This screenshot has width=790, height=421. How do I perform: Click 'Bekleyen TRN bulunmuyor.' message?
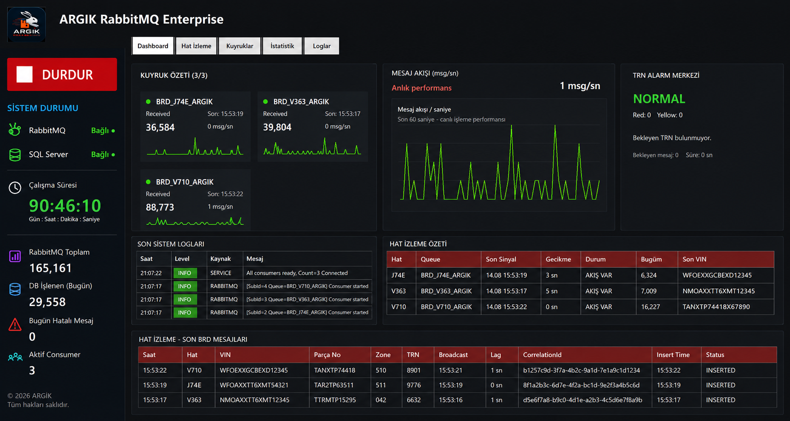[672, 138]
